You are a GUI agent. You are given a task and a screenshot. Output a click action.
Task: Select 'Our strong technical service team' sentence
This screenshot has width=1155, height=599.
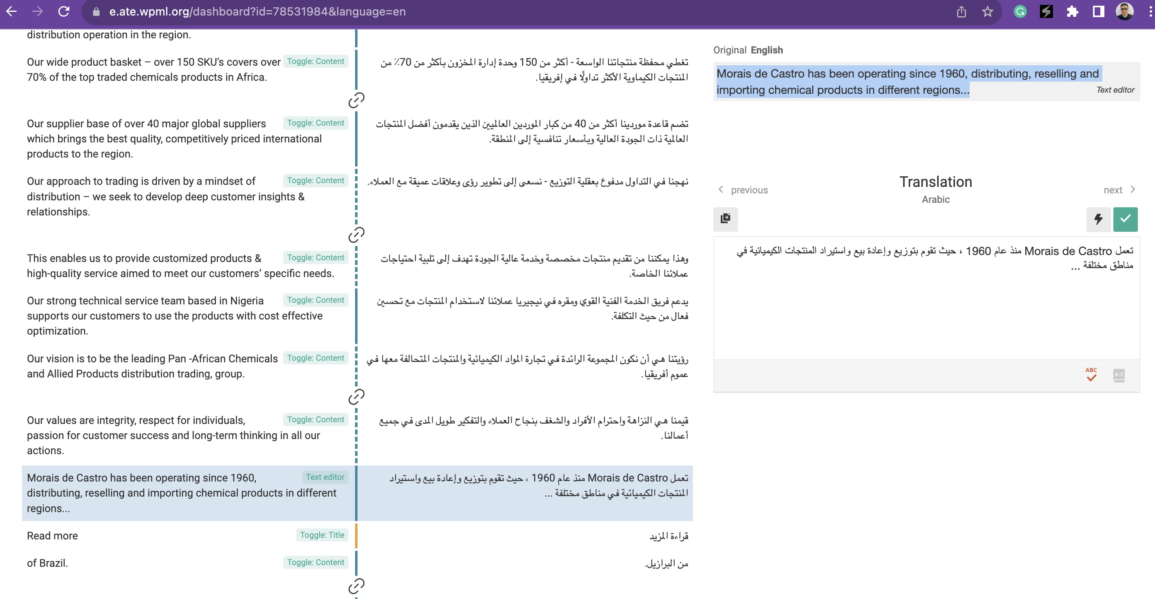click(175, 316)
